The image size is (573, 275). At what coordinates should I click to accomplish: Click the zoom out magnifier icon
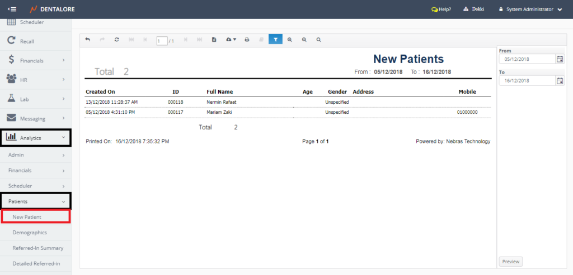tap(304, 40)
